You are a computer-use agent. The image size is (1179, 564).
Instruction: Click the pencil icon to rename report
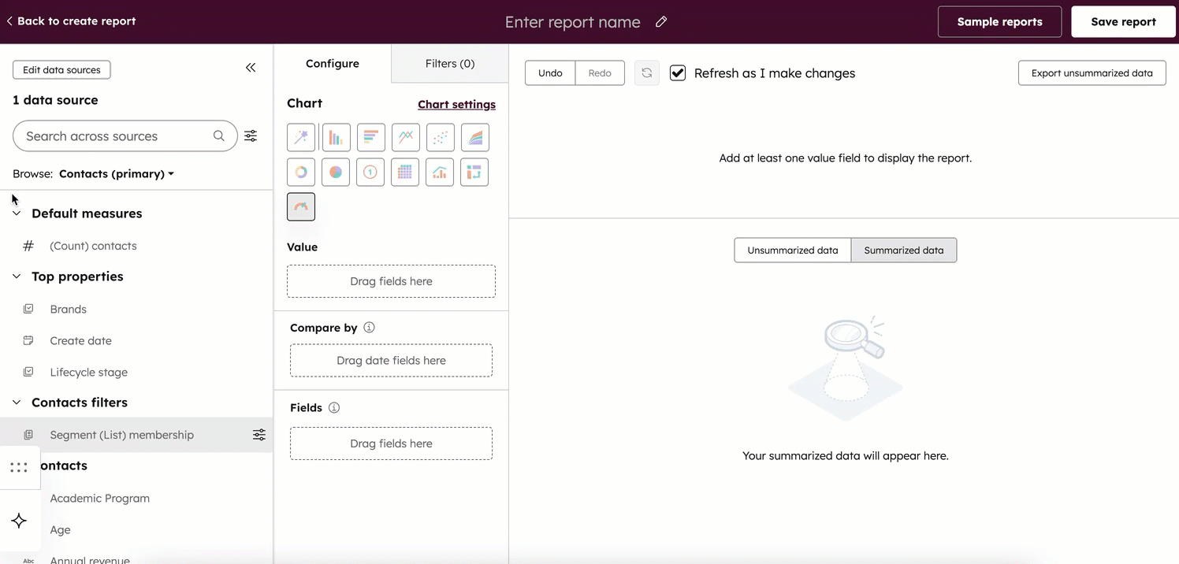[661, 22]
